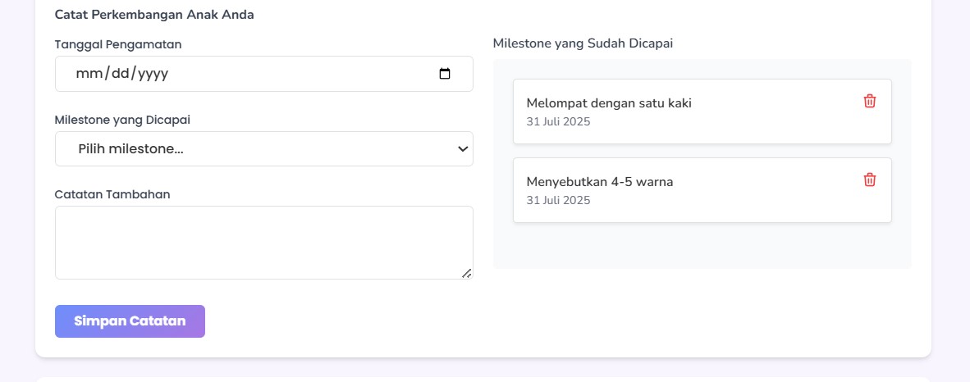This screenshot has height=382, width=970.
Task: Open the calendar picker icon
Action: pyautogui.click(x=444, y=74)
